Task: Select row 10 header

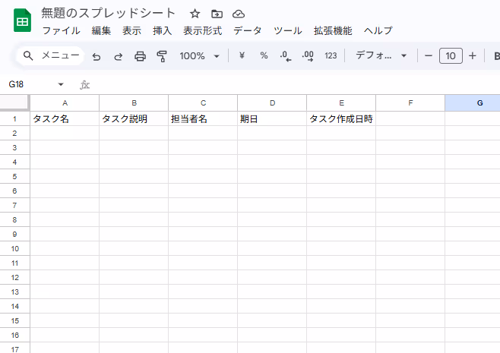Action: [x=14, y=248]
